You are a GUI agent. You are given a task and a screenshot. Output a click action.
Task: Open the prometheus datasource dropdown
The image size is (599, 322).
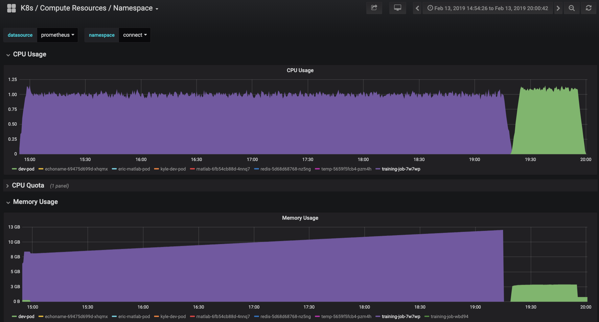tap(58, 35)
